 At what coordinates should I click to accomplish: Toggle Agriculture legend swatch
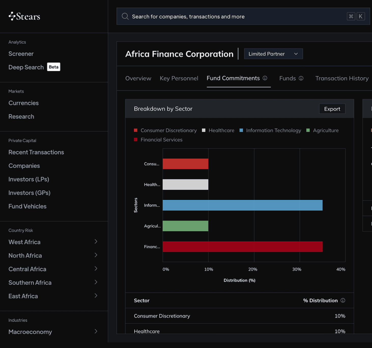coord(308,130)
